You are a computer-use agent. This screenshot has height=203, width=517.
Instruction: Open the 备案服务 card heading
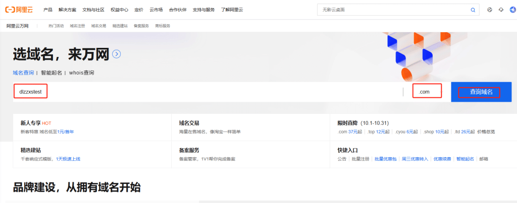pyautogui.click(x=189, y=150)
